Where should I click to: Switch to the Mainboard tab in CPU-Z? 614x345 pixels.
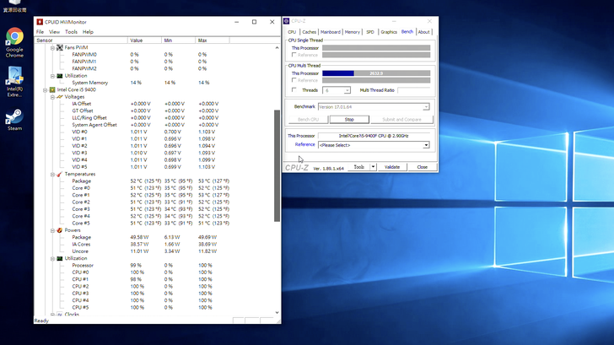(x=330, y=32)
